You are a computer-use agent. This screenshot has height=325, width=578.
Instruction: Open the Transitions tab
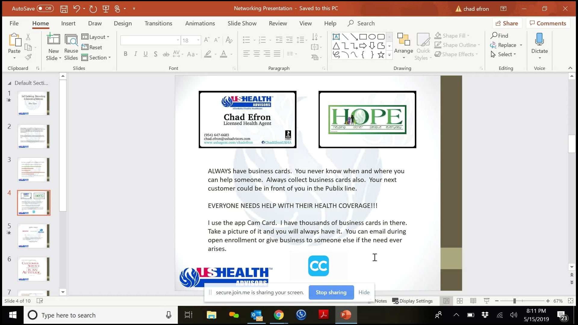(158, 23)
